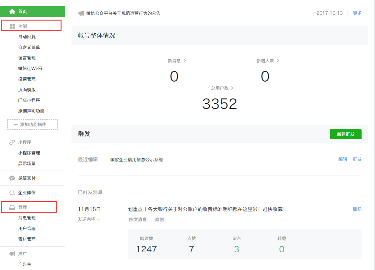Expand the 发送完毕 dropdown arrow

[x=99, y=219]
